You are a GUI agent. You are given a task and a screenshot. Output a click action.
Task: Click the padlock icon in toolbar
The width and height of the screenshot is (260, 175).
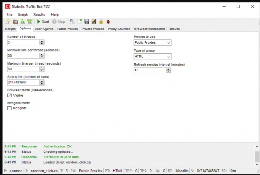click(x=101, y=22)
